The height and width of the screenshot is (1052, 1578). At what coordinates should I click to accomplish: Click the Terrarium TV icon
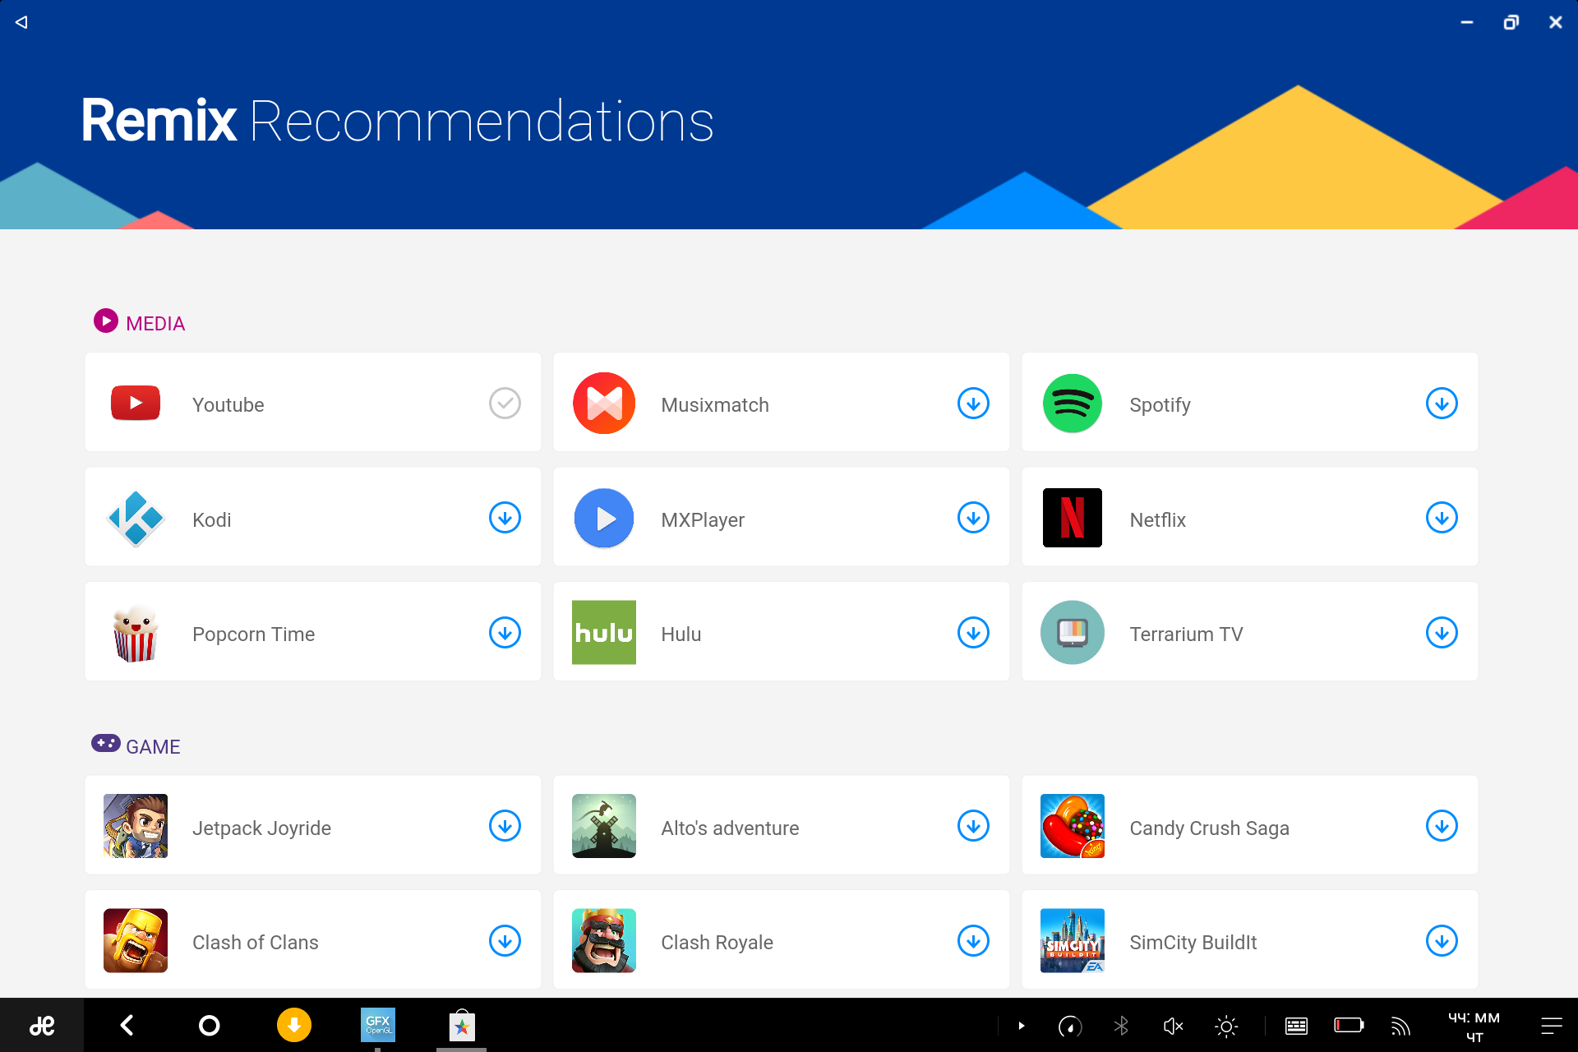(x=1073, y=633)
